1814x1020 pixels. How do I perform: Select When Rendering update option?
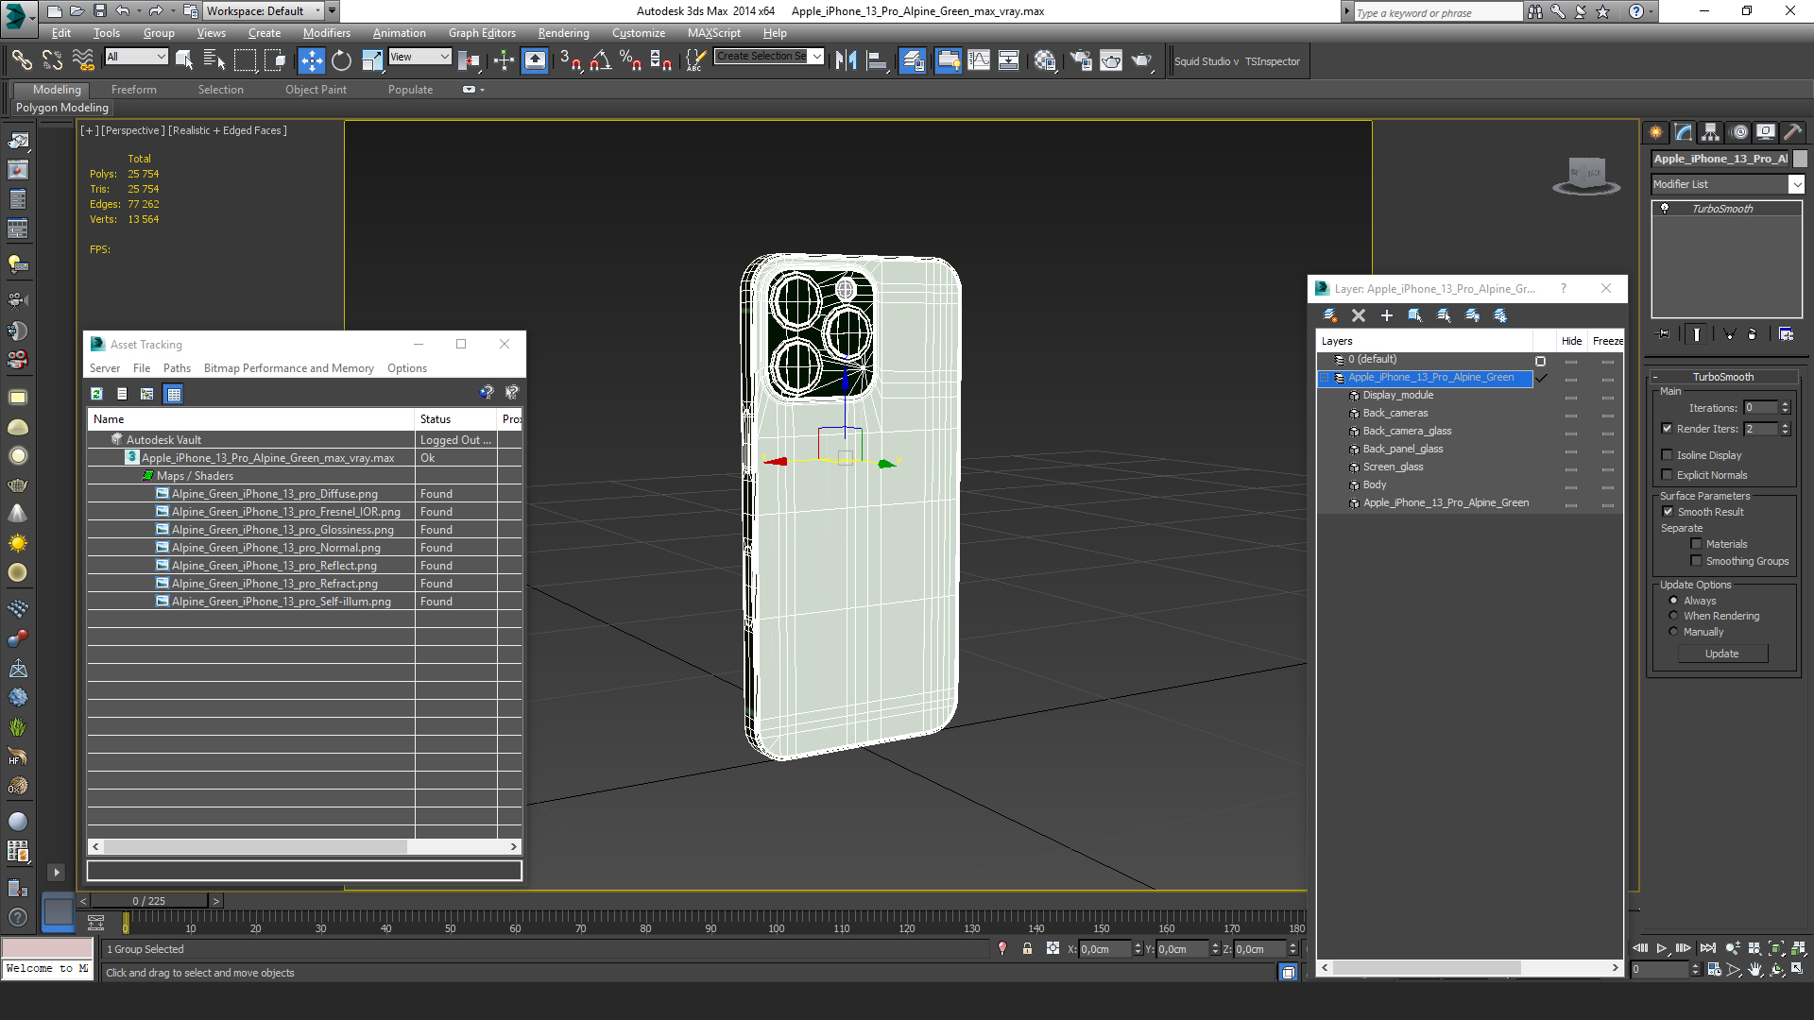pyautogui.click(x=1673, y=616)
